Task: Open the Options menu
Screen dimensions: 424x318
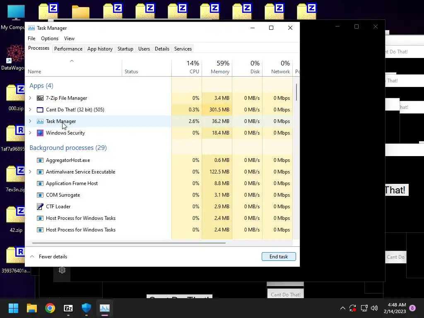Action: pyautogui.click(x=50, y=39)
